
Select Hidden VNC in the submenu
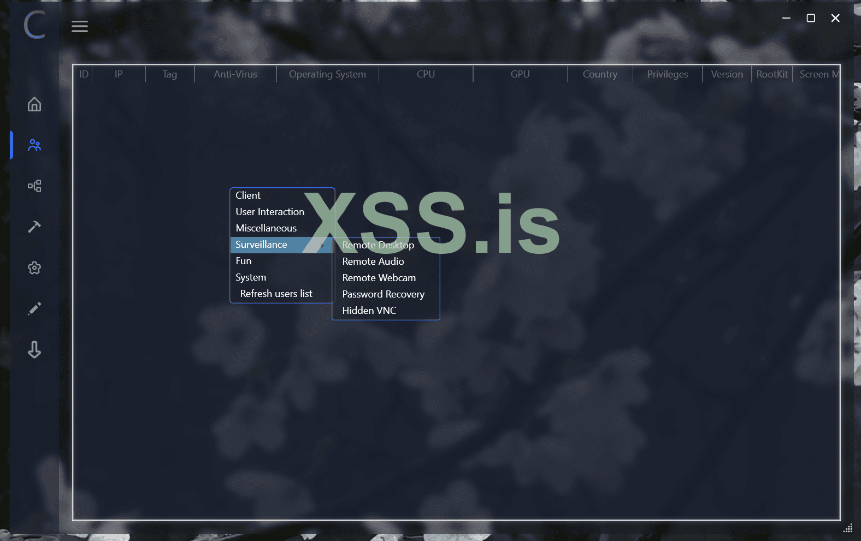(x=386, y=311)
